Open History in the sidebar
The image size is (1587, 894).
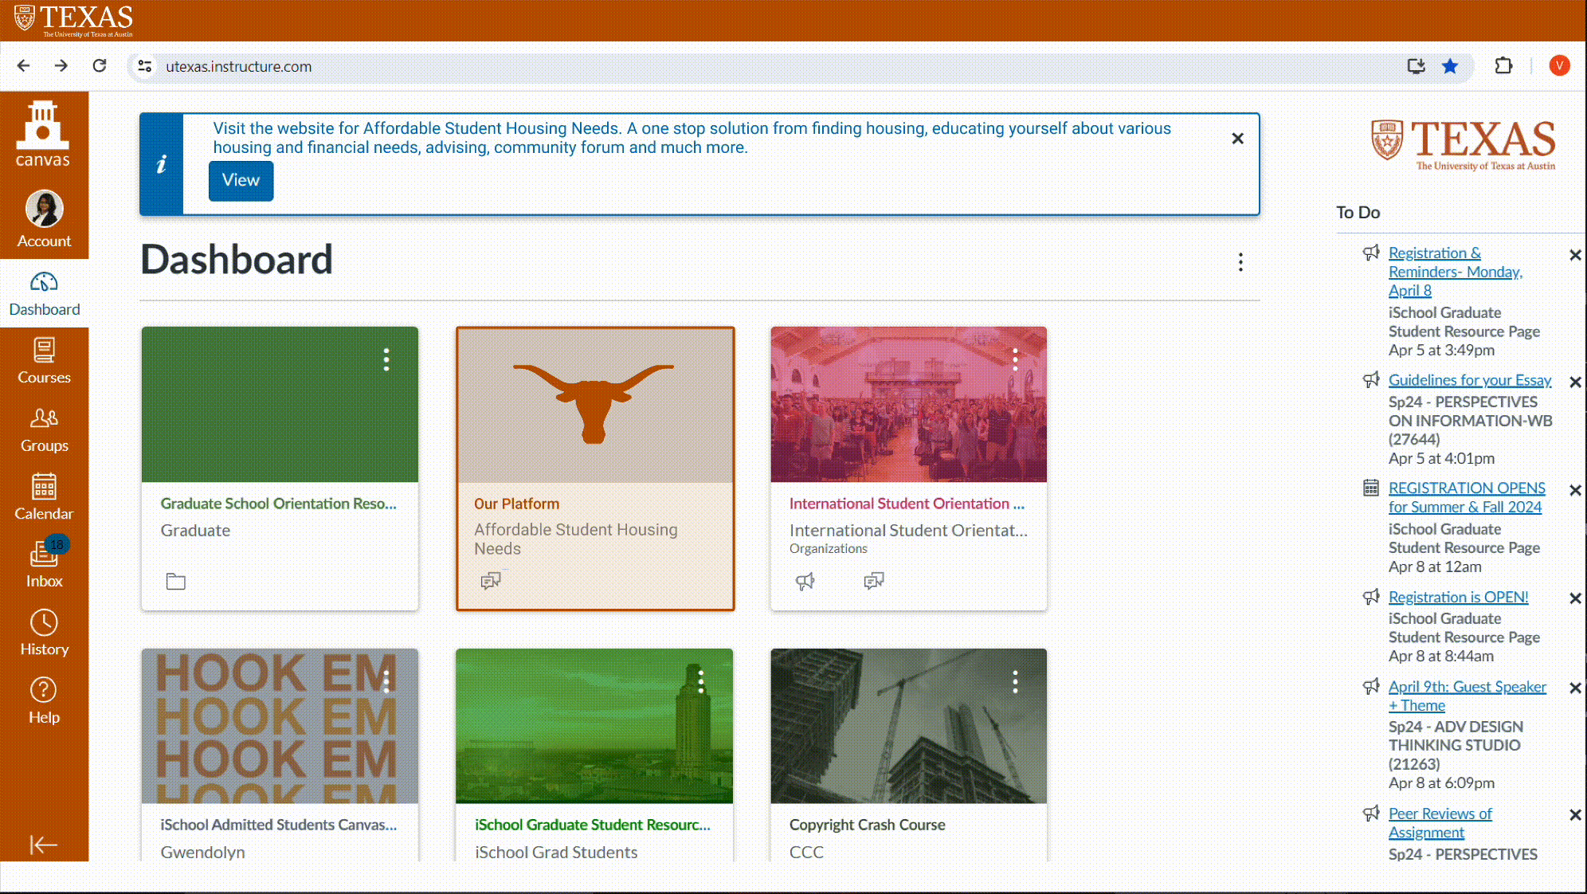pyautogui.click(x=44, y=633)
